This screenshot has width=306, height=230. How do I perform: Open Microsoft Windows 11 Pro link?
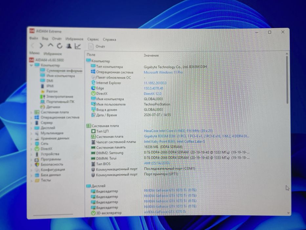[163, 72]
